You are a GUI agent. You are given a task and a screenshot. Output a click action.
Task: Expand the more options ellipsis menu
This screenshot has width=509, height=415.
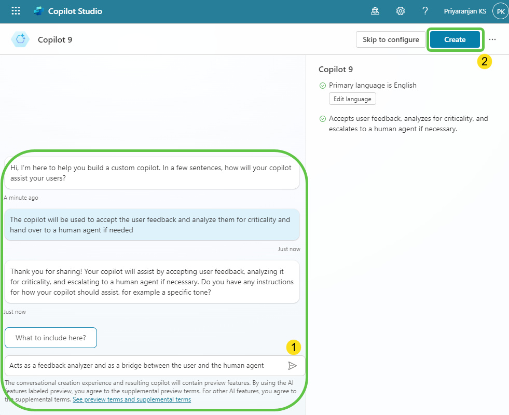click(492, 39)
